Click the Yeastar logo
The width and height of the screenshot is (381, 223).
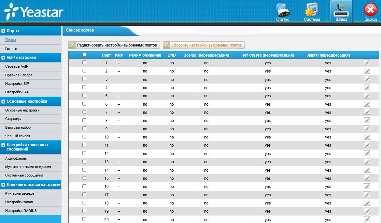(34, 13)
